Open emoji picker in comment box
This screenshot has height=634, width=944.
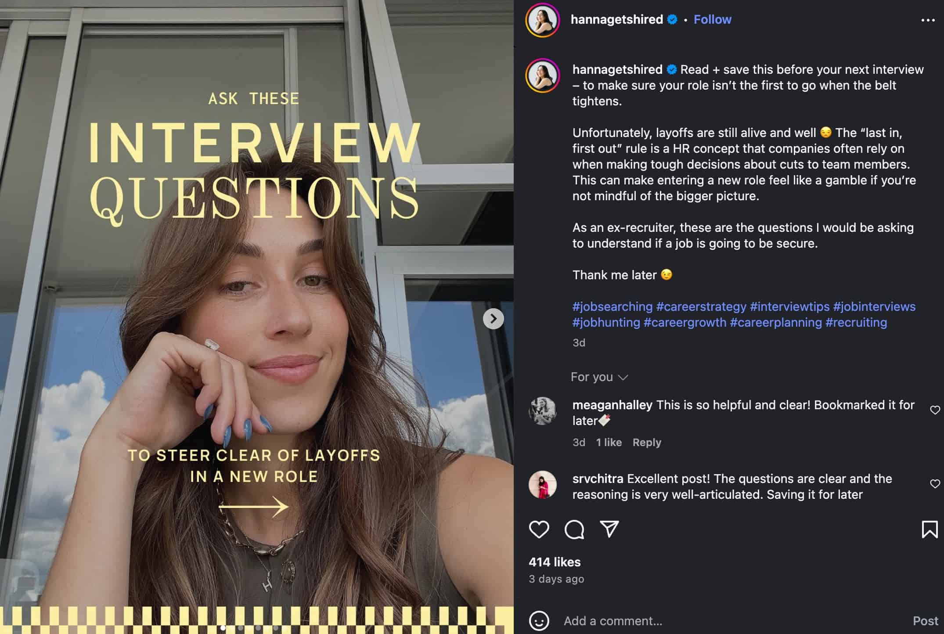pyautogui.click(x=539, y=621)
